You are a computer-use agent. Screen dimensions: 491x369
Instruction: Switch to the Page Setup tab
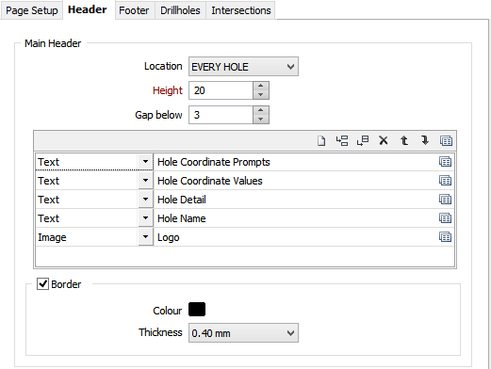(x=32, y=10)
